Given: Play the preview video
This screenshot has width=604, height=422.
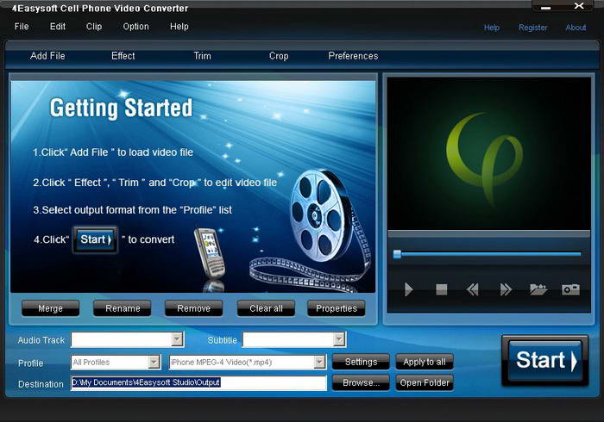Looking at the screenshot, I should pos(409,289).
